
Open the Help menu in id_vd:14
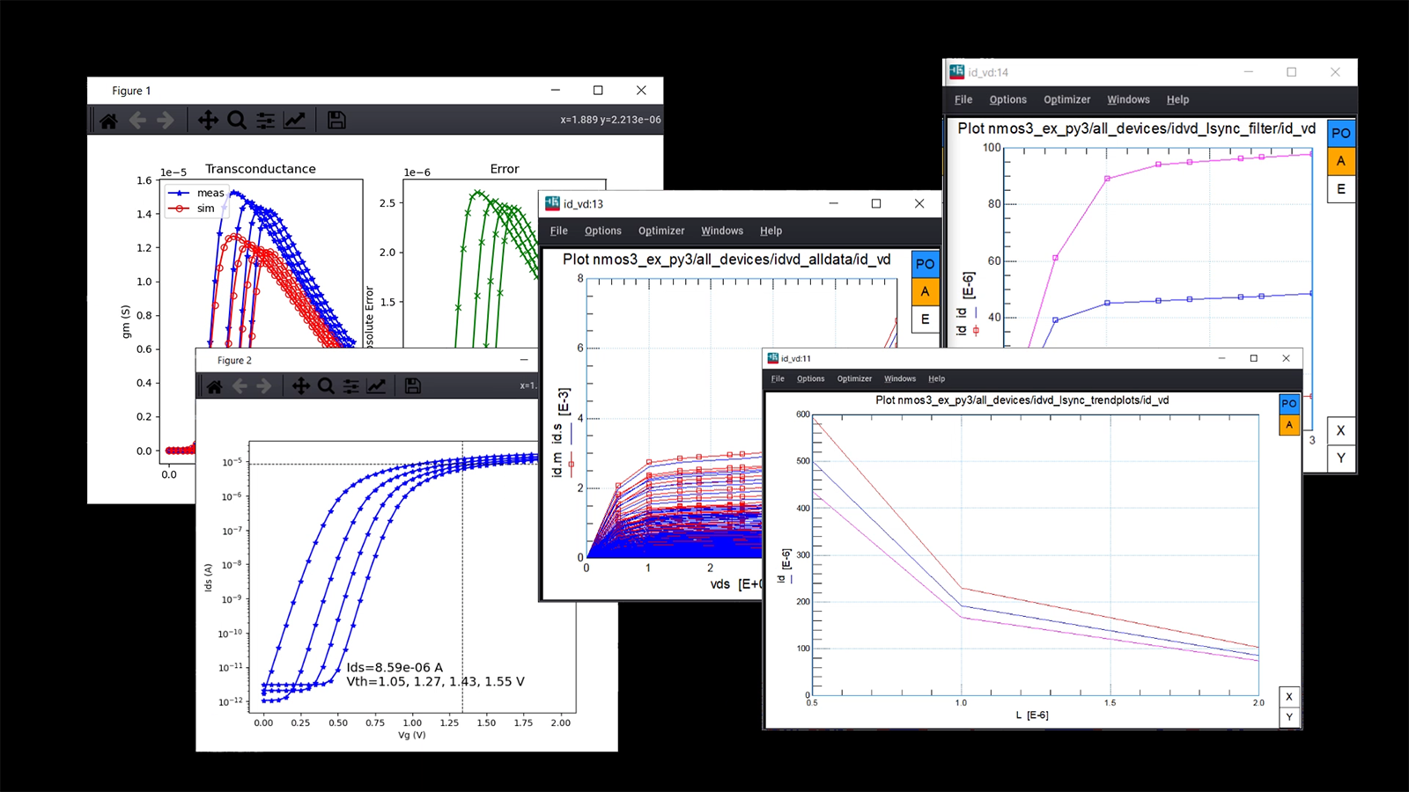pyautogui.click(x=1177, y=99)
